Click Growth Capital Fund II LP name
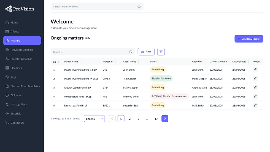The height and width of the screenshot is (152, 270). pos(77,87)
